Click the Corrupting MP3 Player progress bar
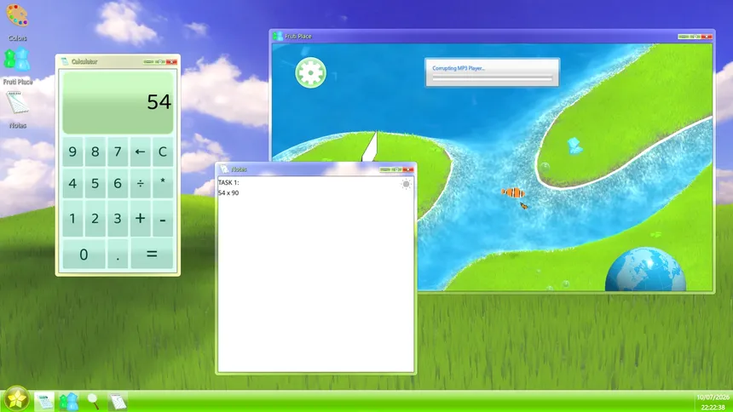The width and height of the screenshot is (733, 412). point(493,78)
